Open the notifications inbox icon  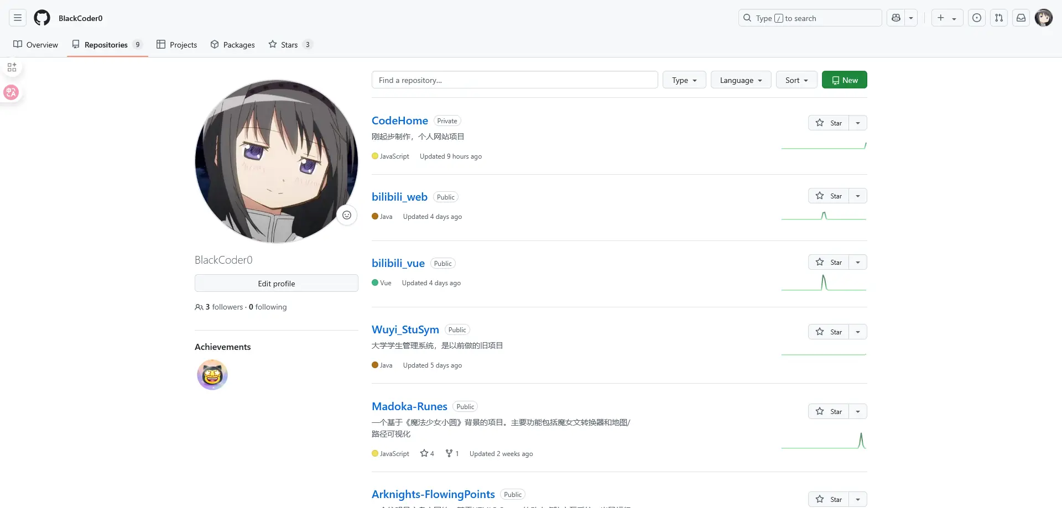coord(1021,18)
